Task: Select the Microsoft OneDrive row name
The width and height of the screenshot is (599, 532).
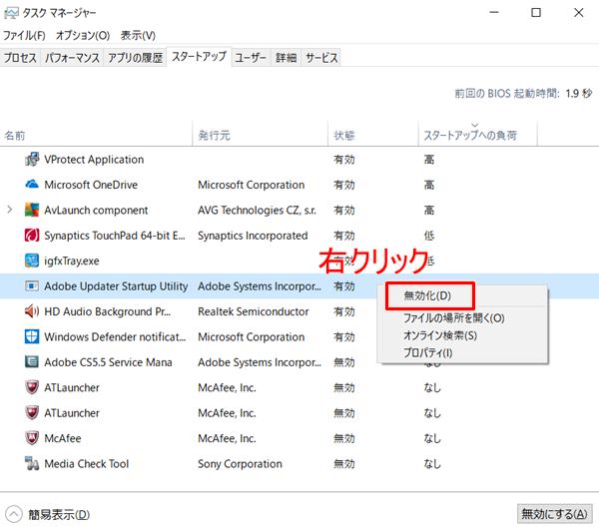Action: tap(91, 185)
